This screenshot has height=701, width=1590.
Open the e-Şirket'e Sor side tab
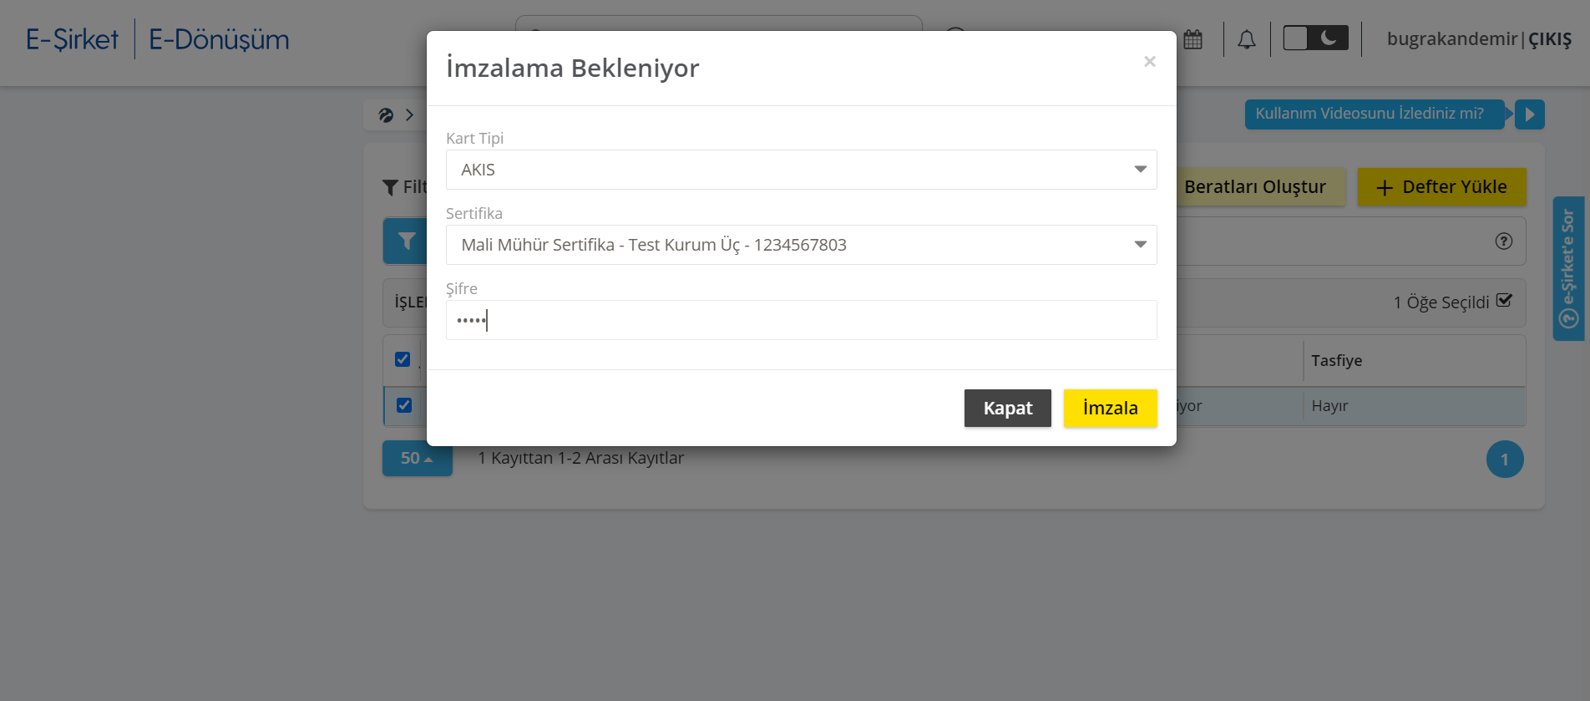tap(1568, 268)
